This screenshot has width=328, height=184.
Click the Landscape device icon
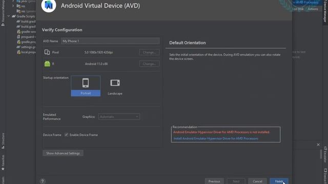[x=115, y=83]
